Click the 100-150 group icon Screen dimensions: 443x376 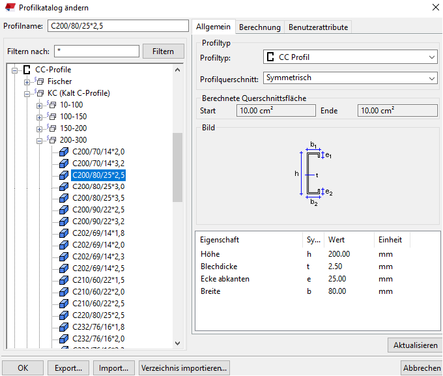tap(51, 117)
